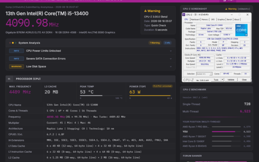This screenshot has width=259, height=162.
Task: Click the Power (TDP) yellow progress bar
Action: 151,95
